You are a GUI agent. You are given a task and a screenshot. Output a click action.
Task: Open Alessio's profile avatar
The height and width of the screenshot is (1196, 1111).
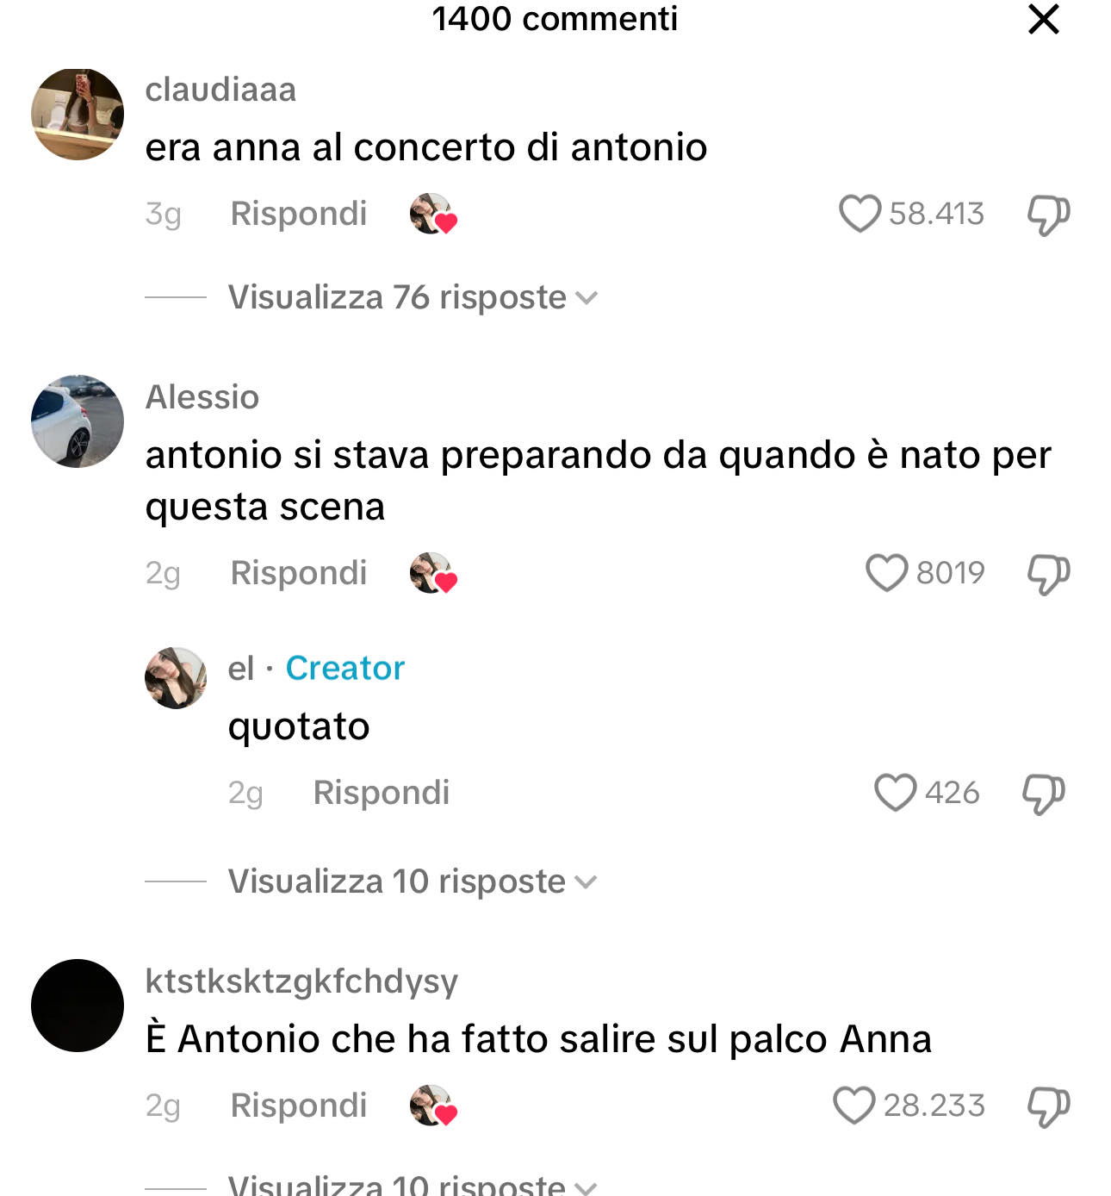[78, 421]
